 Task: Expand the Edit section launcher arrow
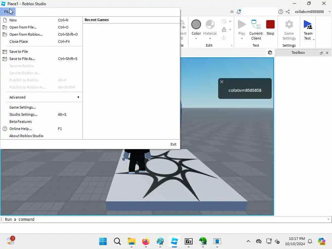pyautogui.click(x=231, y=45)
